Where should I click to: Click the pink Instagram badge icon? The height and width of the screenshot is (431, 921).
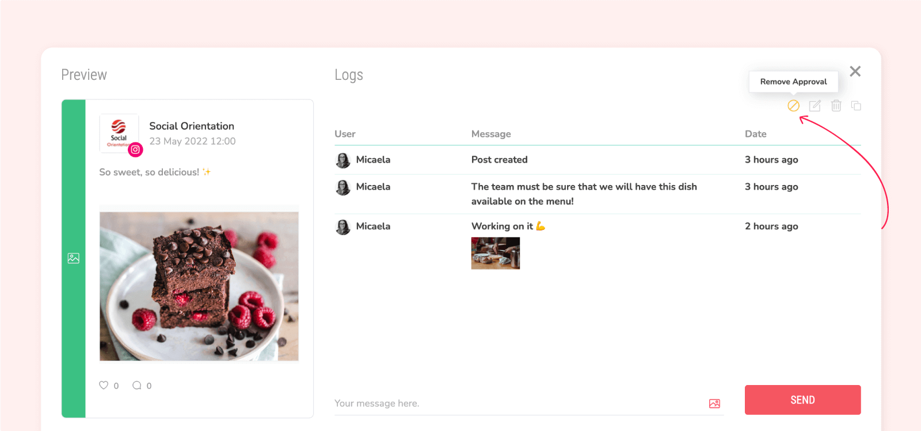click(135, 149)
